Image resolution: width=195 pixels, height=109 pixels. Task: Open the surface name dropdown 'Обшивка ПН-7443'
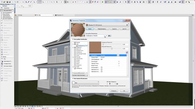coord(107,25)
